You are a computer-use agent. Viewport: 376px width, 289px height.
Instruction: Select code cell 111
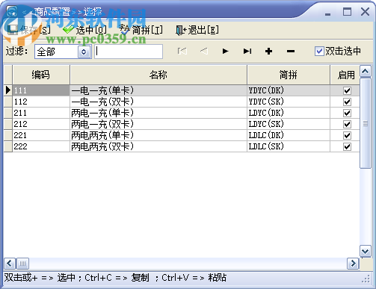pos(41,90)
